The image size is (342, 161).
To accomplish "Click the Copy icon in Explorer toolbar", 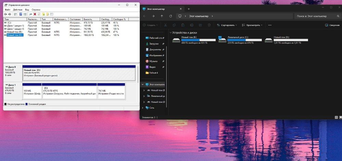I will click(174, 25).
